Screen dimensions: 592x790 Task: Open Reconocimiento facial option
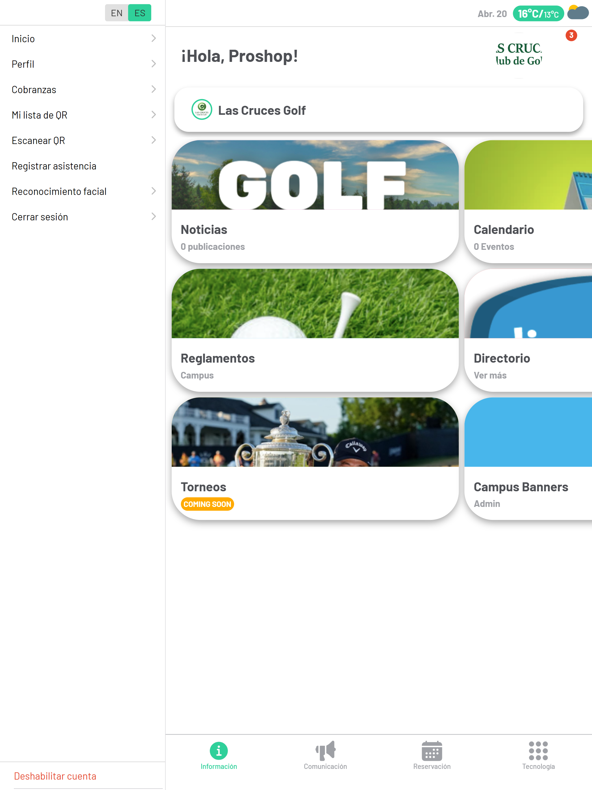tap(82, 191)
